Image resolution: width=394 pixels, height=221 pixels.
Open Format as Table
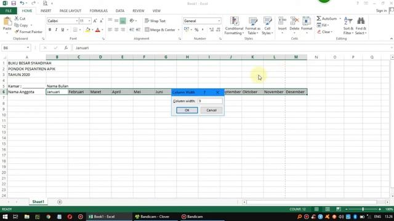253,26
